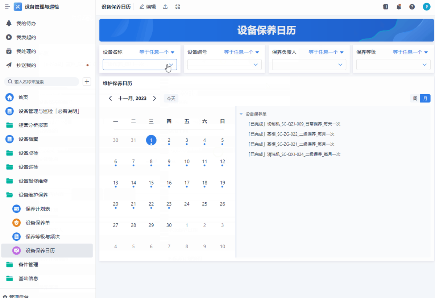Open 我发起的 play icon entry
The image size is (435, 298).
(x=9, y=37)
